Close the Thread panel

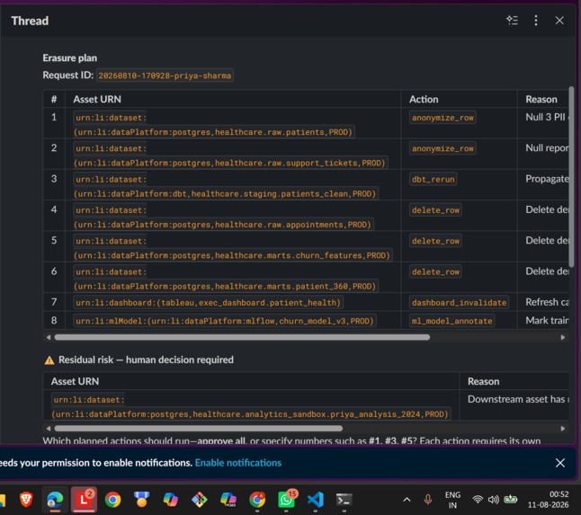click(x=559, y=21)
